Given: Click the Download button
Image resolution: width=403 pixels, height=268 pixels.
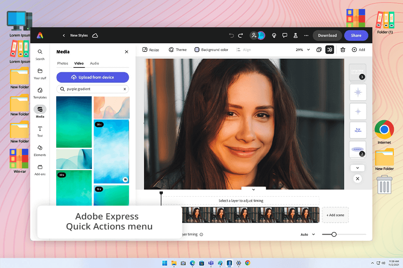Looking at the screenshot, I should 327,36.
